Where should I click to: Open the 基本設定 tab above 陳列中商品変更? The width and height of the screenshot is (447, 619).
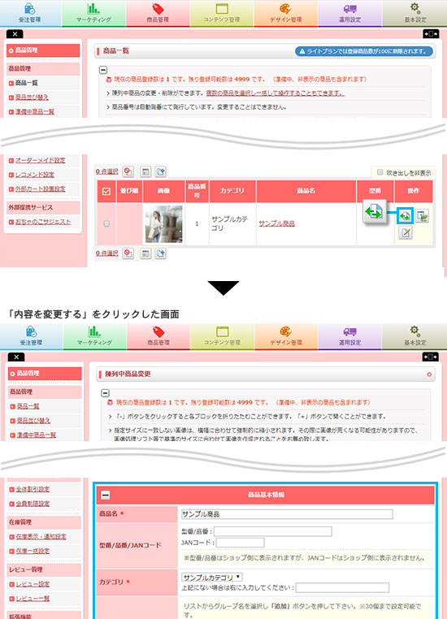(x=414, y=336)
